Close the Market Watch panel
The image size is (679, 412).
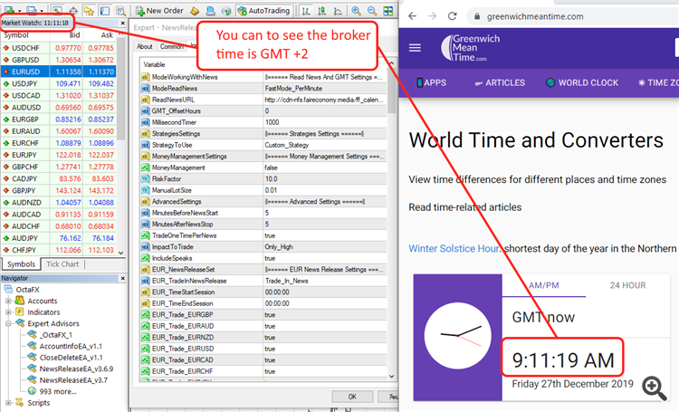[x=122, y=23]
